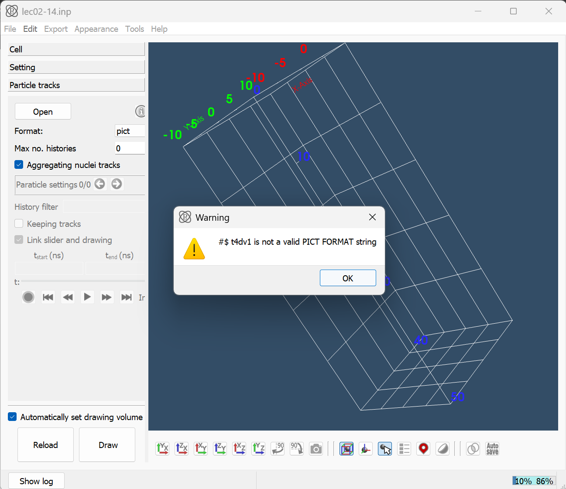Screen dimensions: 566x489
Task: Toggle the sphere pointer picking tool
Action: pos(385,448)
